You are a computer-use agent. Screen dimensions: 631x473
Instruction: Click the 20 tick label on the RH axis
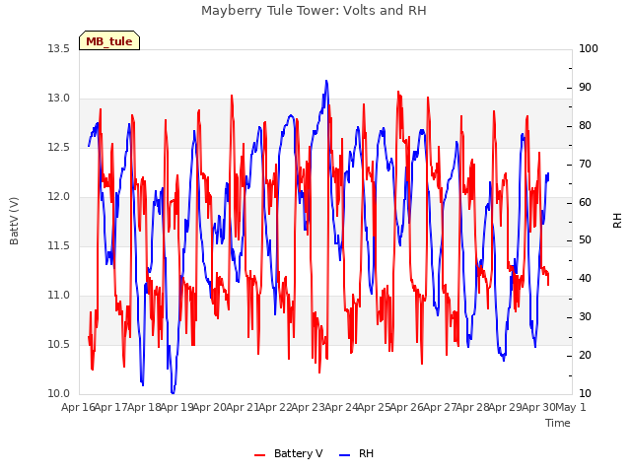[585, 355]
